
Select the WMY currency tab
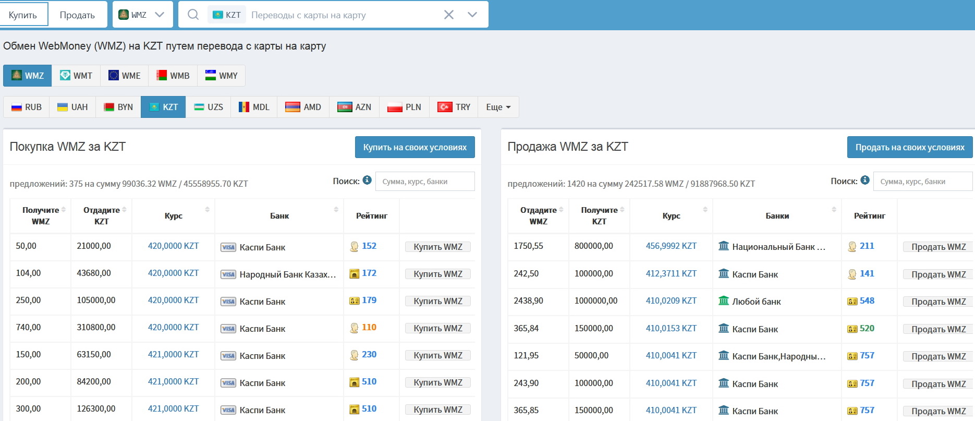[221, 76]
